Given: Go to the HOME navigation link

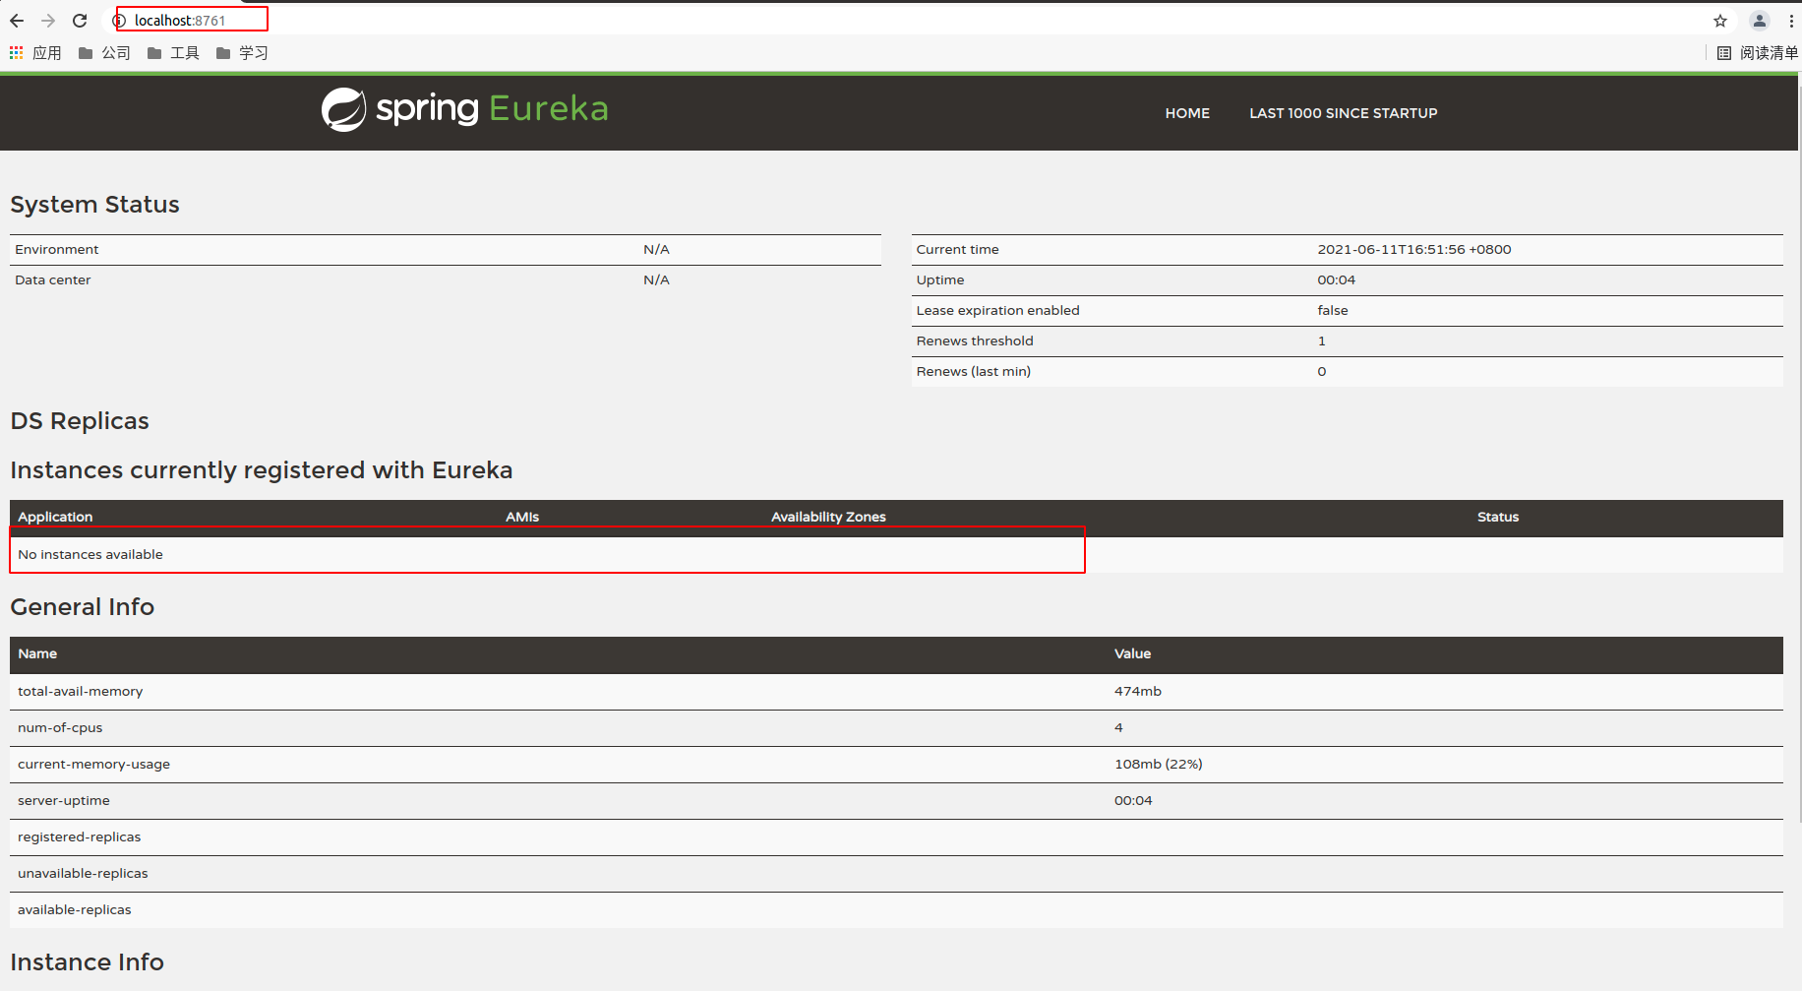Looking at the screenshot, I should pos(1187,113).
